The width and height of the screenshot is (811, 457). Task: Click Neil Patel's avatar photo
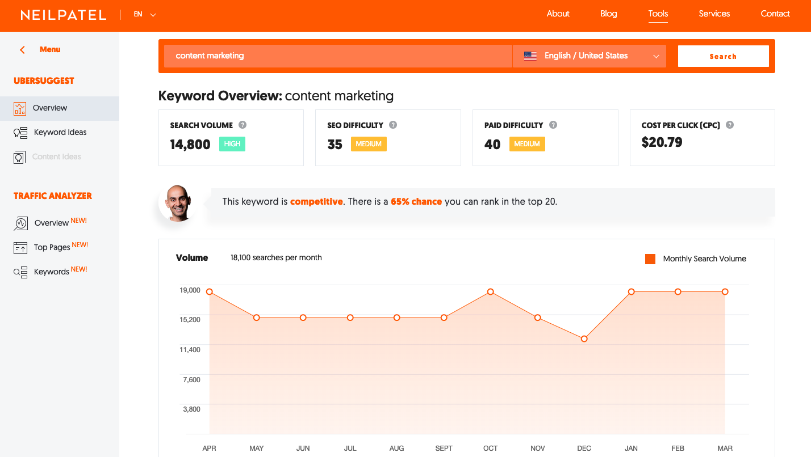tap(178, 202)
